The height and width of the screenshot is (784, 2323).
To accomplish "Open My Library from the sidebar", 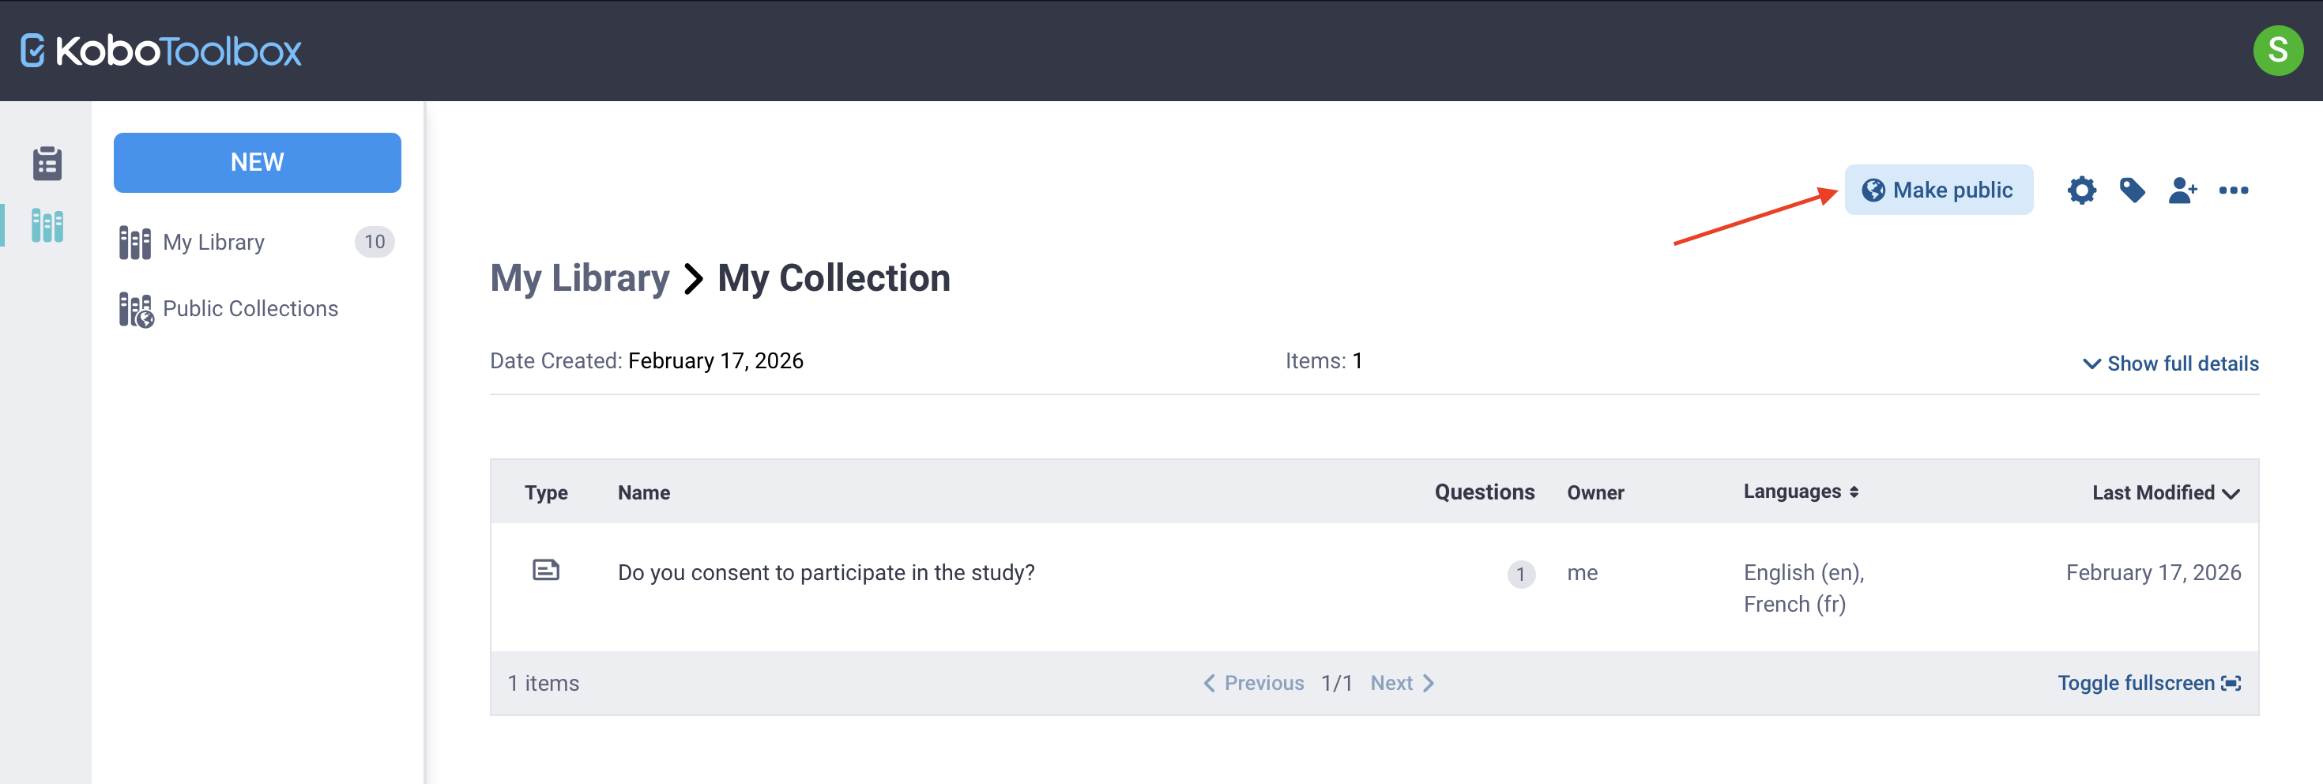I will [213, 241].
